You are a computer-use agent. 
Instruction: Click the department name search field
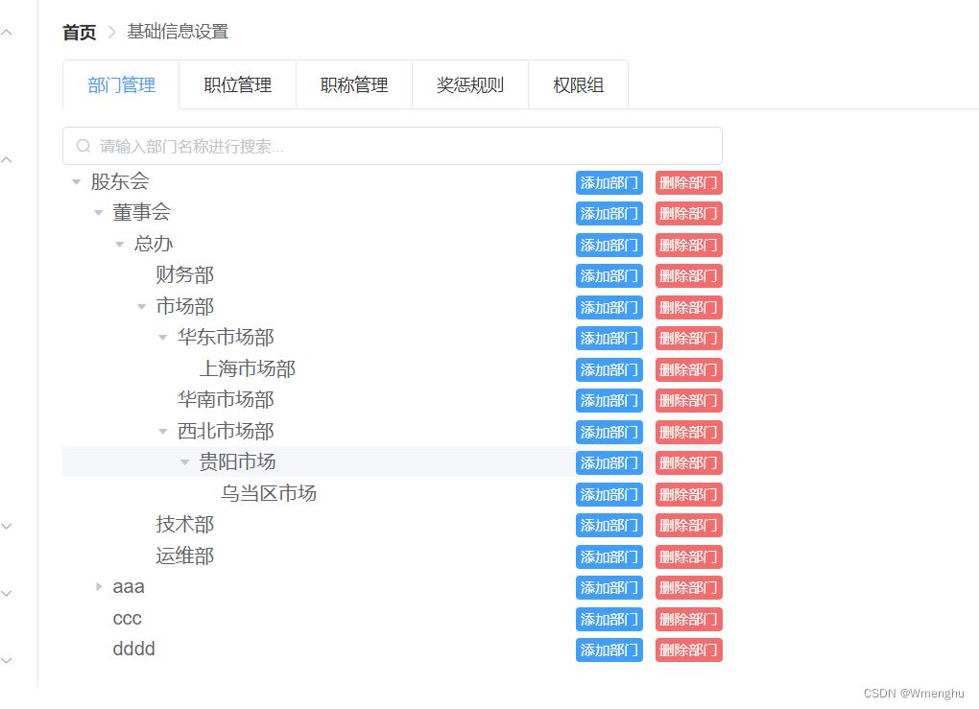(x=392, y=146)
